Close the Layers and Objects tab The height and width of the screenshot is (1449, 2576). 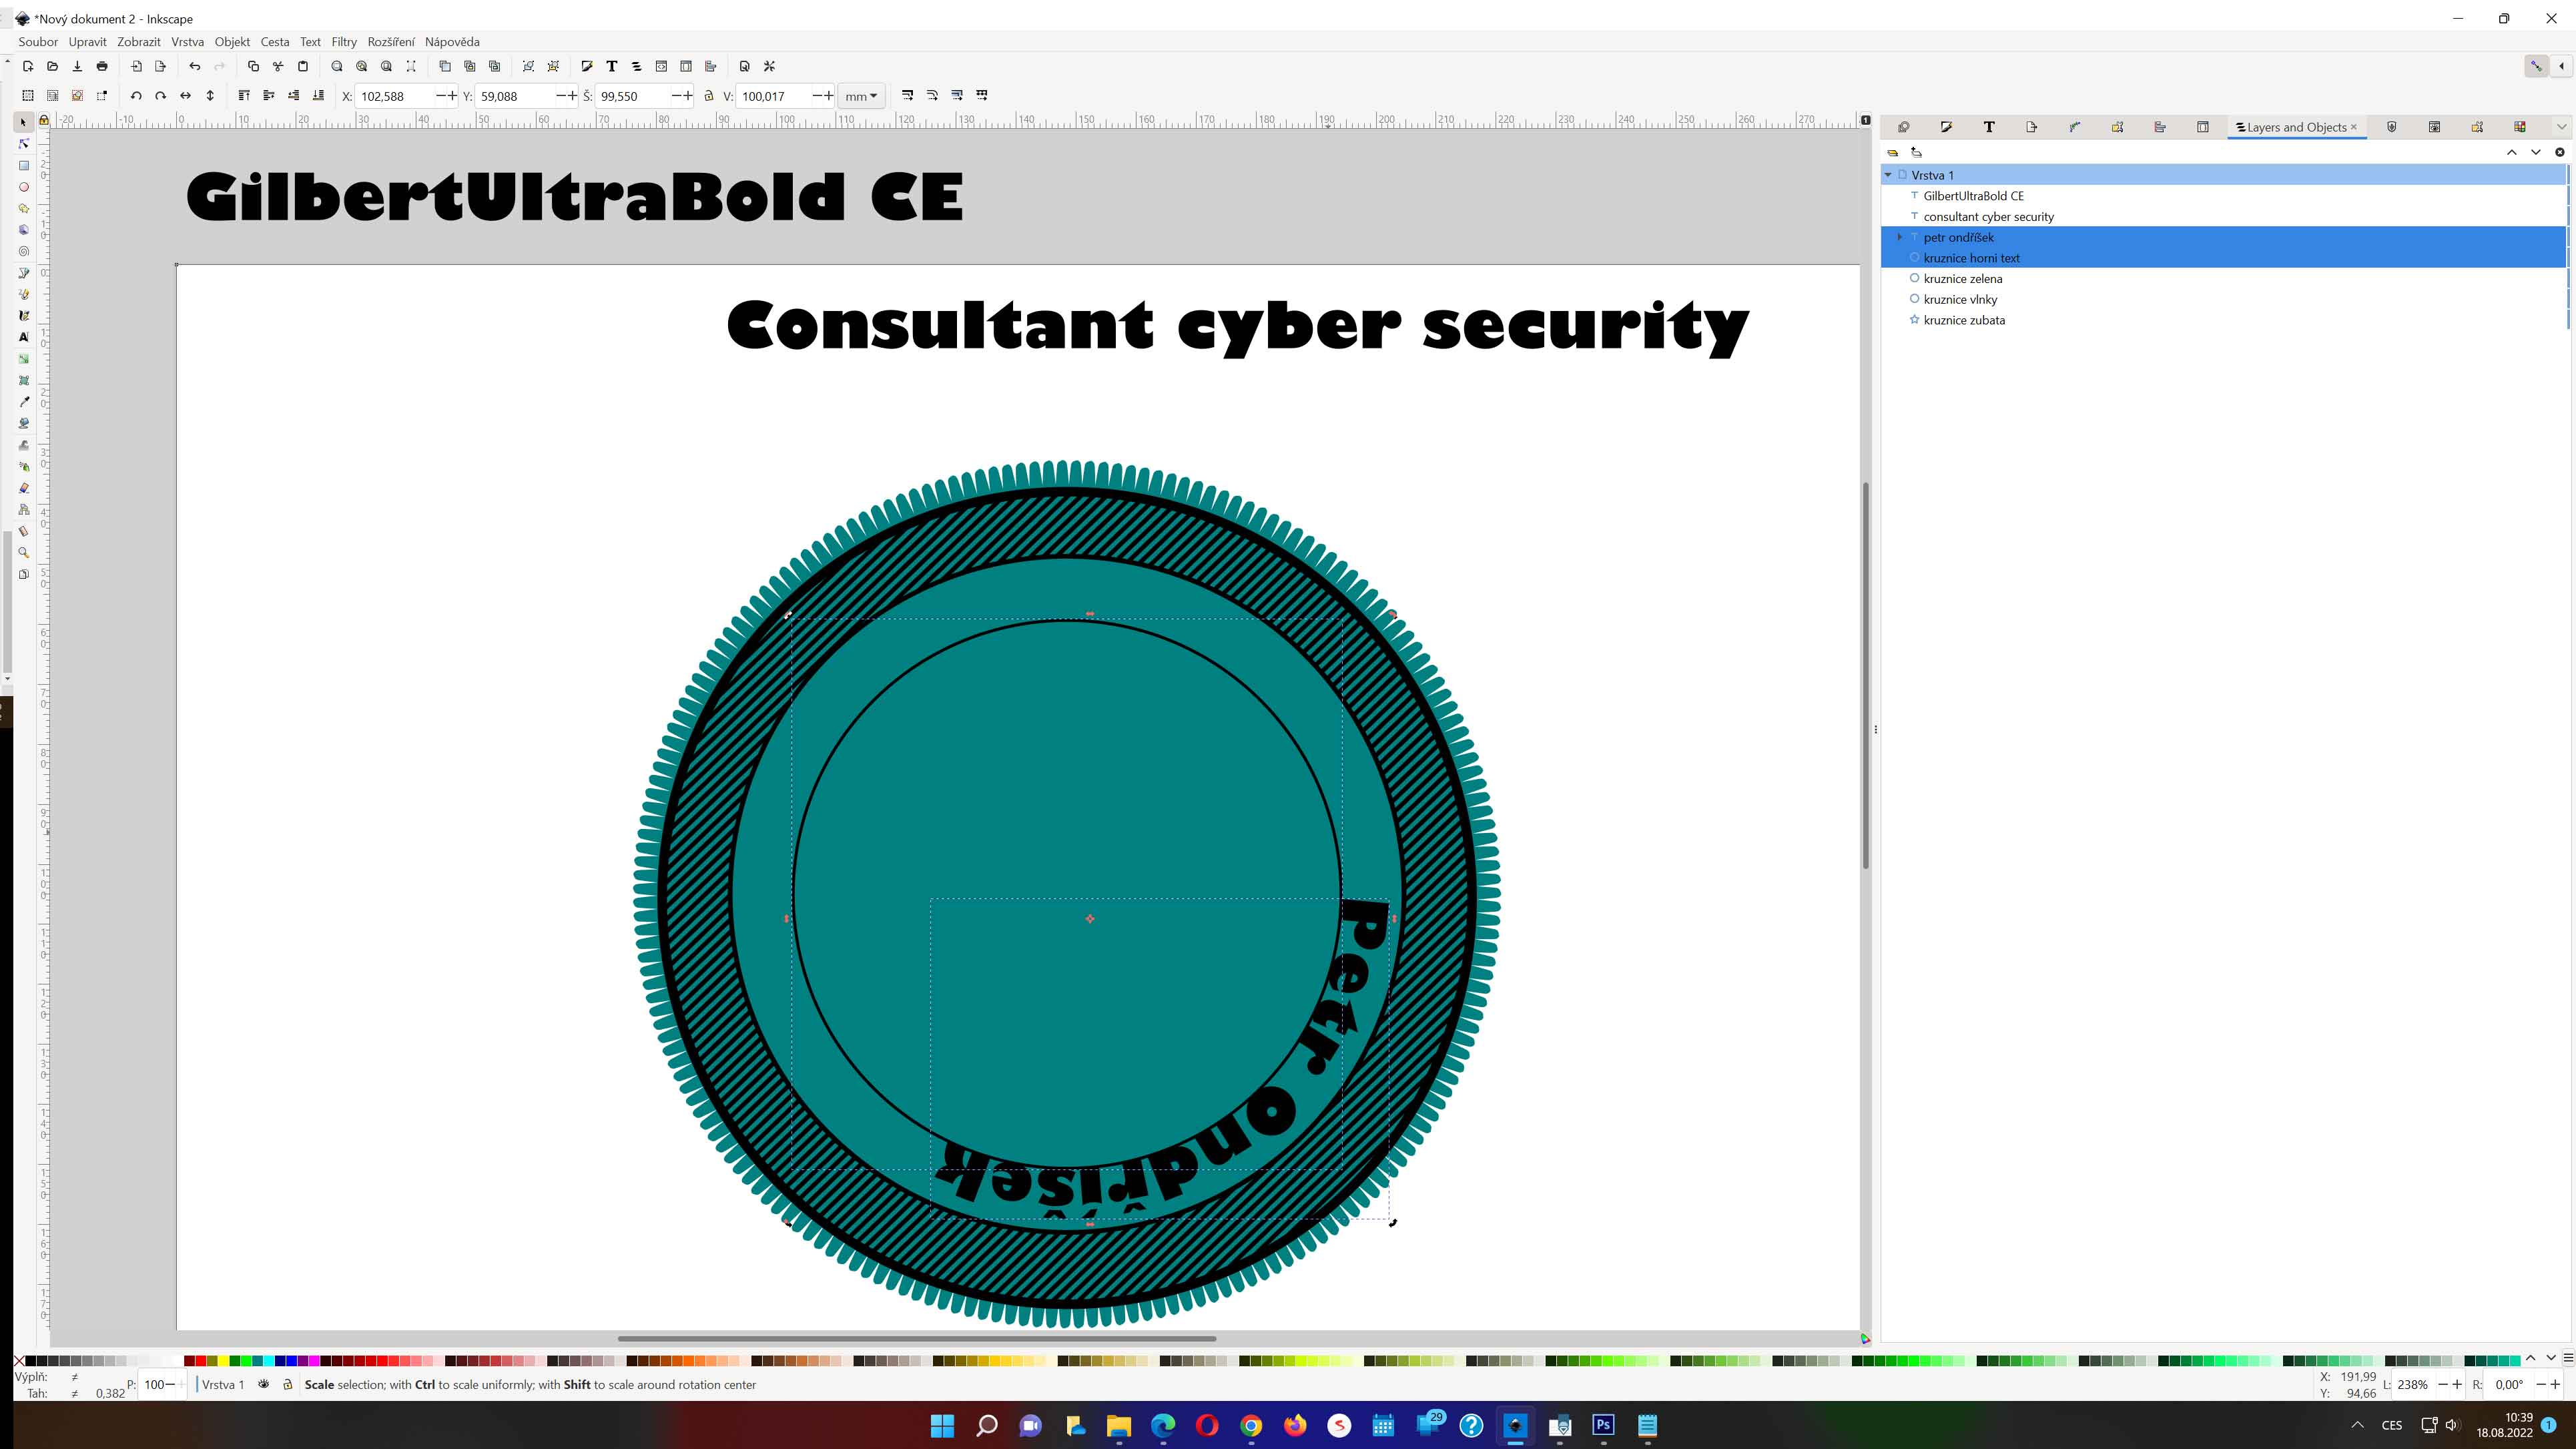(x=2354, y=127)
